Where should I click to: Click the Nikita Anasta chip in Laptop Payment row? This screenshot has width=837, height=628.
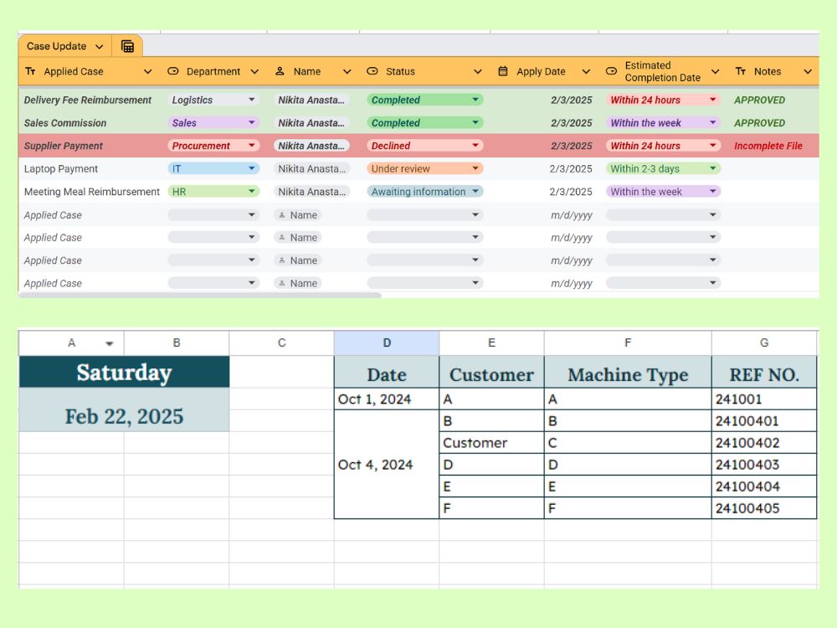(x=311, y=169)
